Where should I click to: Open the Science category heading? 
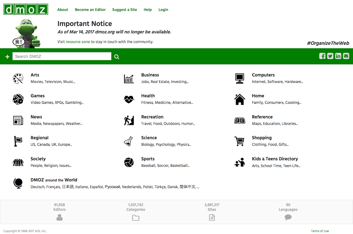point(149,138)
